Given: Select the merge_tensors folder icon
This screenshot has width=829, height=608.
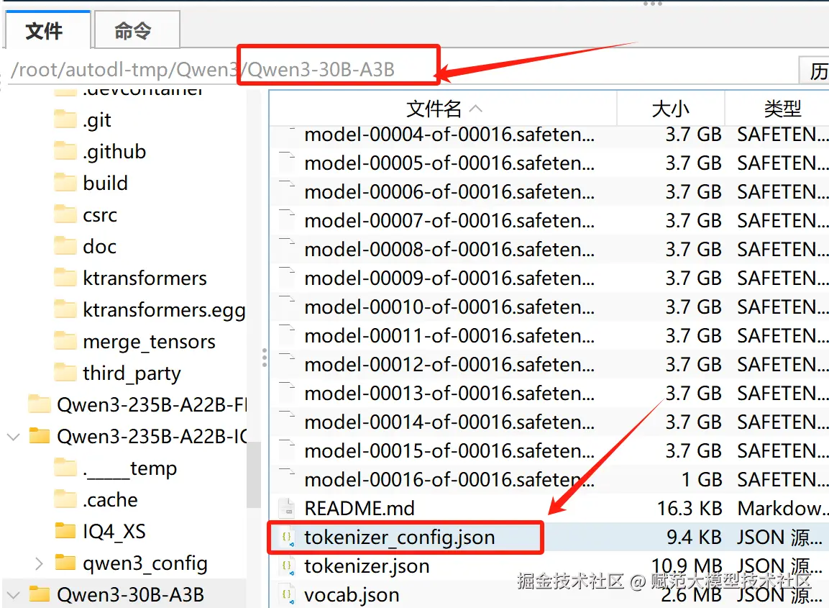Looking at the screenshot, I should [x=65, y=341].
